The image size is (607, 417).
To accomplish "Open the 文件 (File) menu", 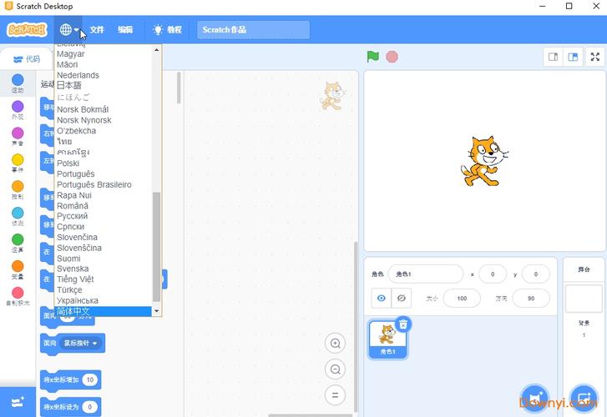I will click(x=97, y=30).
